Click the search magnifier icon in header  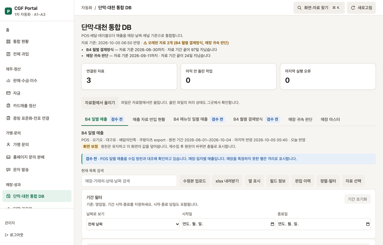299,8
